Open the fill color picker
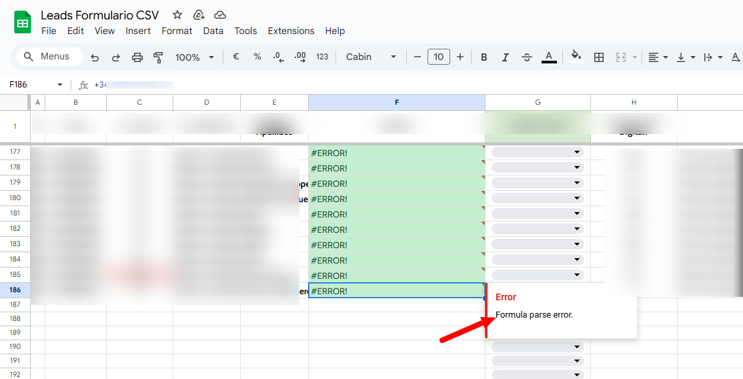The image size is (743, 379). point(576,57)
